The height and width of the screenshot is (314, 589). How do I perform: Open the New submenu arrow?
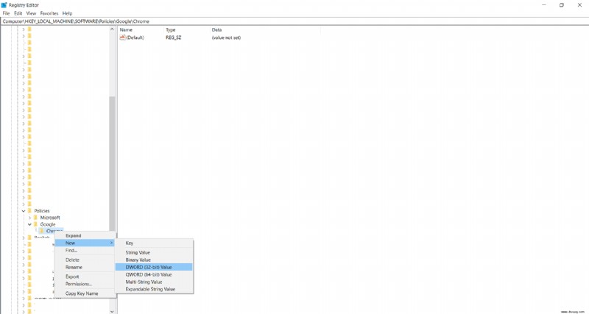(112, 243)
